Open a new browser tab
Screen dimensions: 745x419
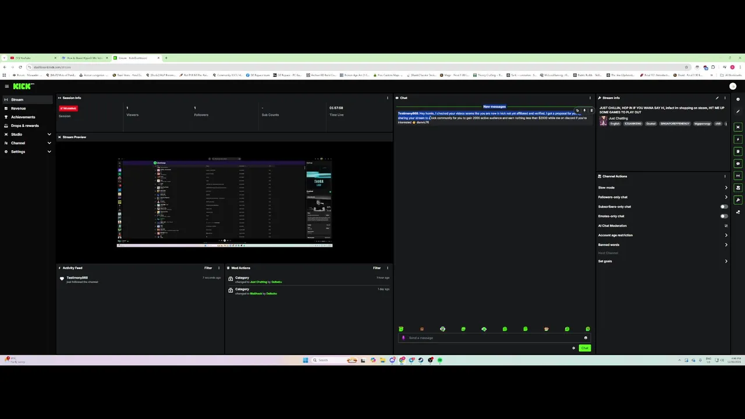pos(166,58)
